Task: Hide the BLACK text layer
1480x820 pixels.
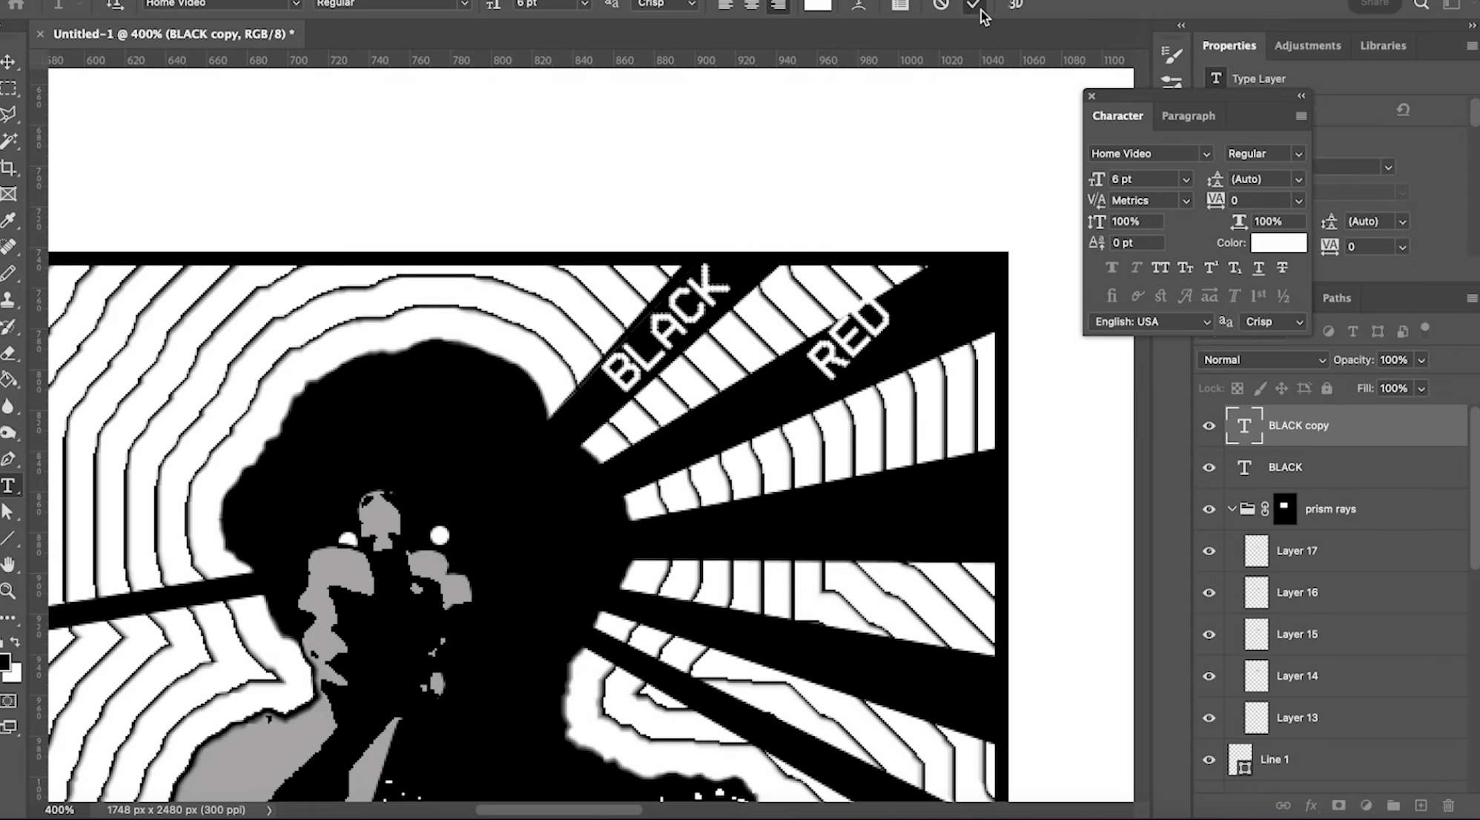Action: (1209, 467)
